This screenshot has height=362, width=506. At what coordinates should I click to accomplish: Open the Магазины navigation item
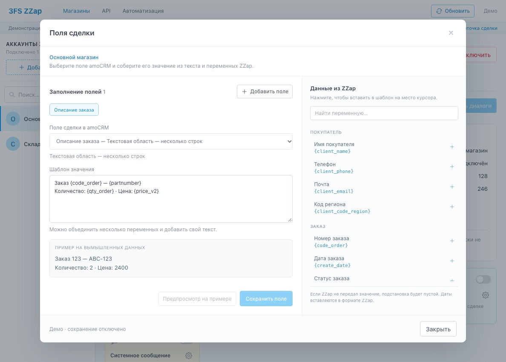(x=77, y=11)
